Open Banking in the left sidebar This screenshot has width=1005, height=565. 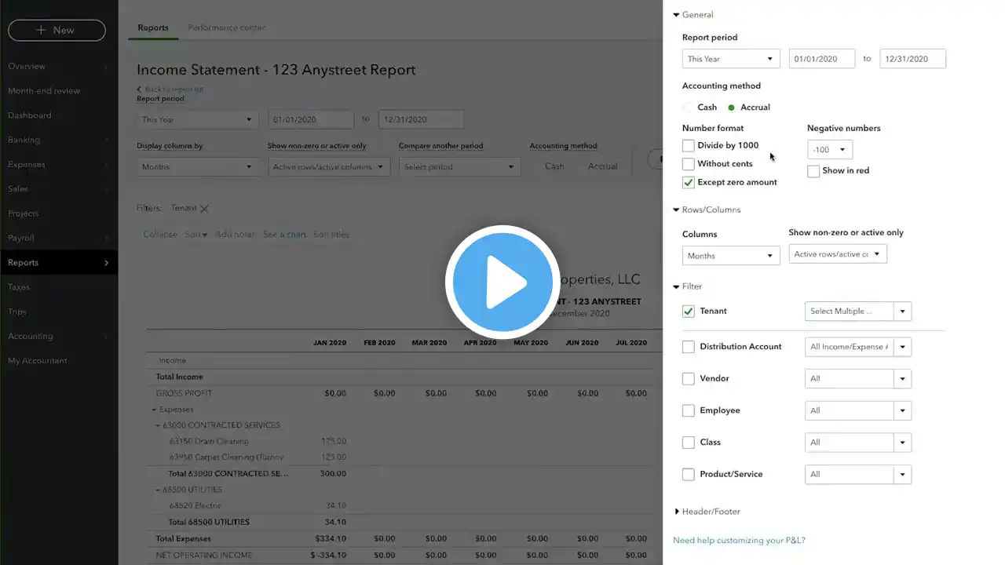point(24,140)
